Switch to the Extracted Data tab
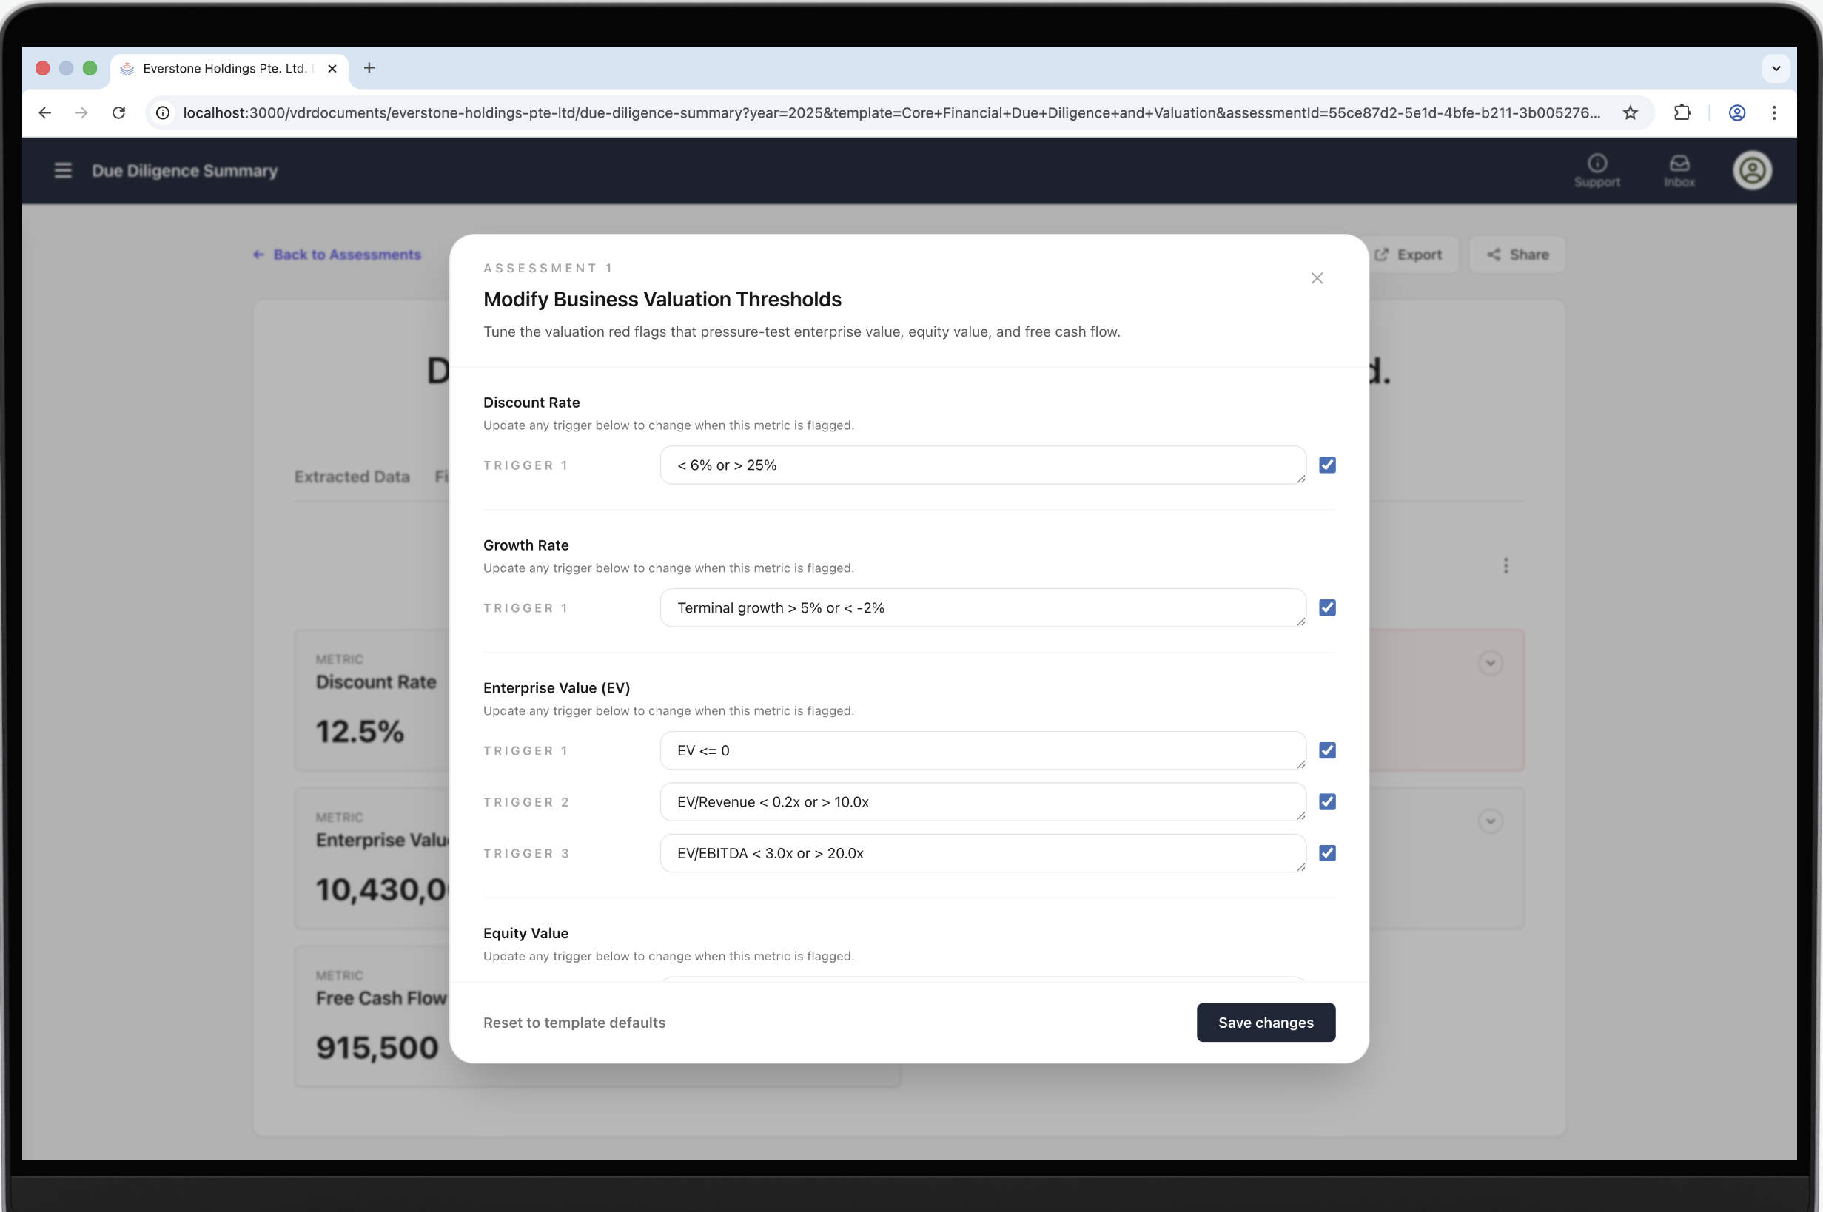Screen dimensions: 1823x1212 click(352, 477)
